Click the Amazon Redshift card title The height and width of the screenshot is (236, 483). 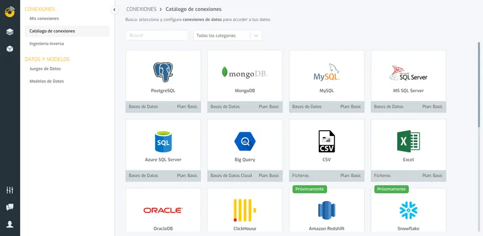click(x=327, y=229)
